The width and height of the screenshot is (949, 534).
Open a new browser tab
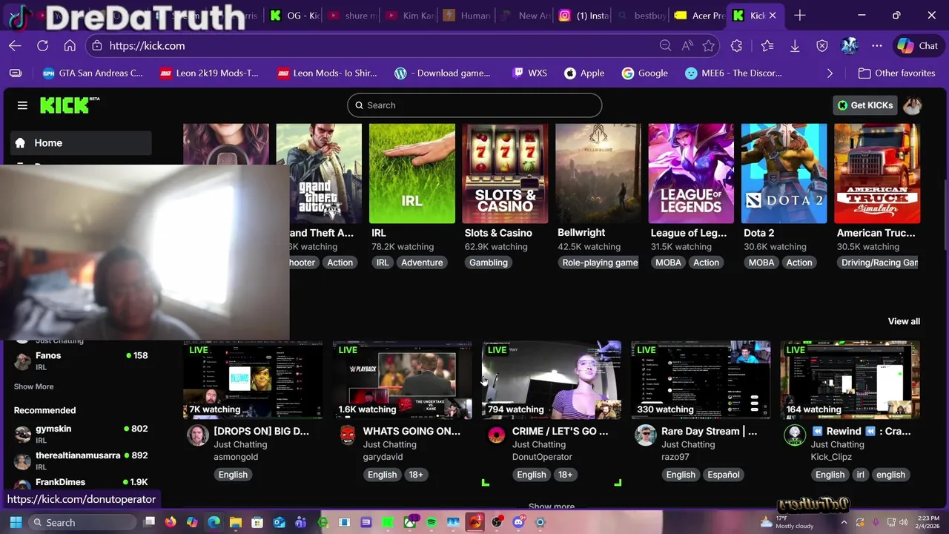click(x=799, y=15)
